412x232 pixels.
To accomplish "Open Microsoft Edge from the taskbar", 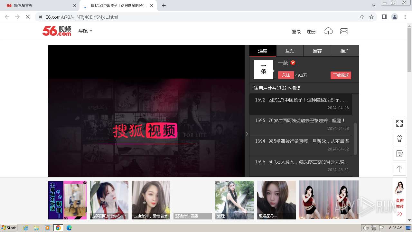I will click(x=69, y=228).
